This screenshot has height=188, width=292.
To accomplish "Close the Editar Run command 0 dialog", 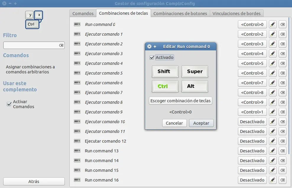I will pos(149,46).
